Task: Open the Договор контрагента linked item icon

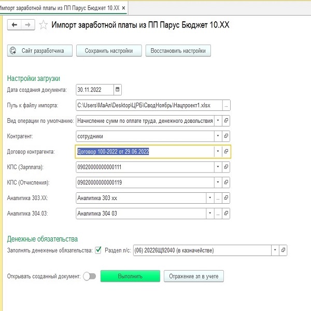Action: click(x=226, y=151)
